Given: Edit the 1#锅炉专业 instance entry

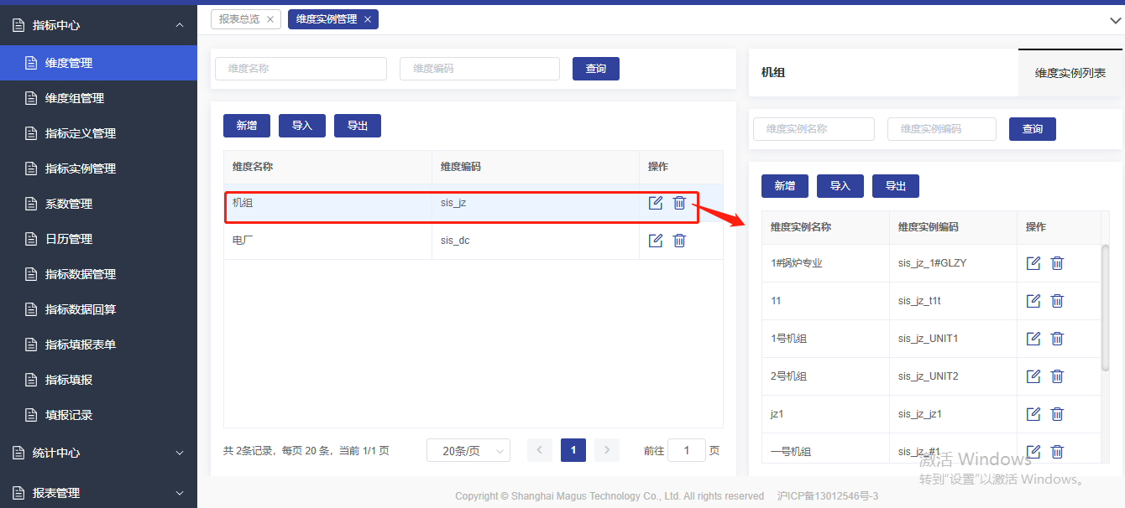Looking at the screenshot, I should [1033, 263].
